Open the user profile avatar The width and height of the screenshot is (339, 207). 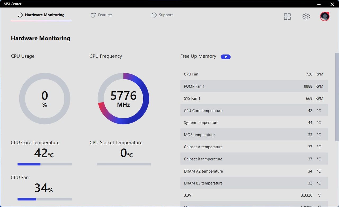[x=324, y=16]
